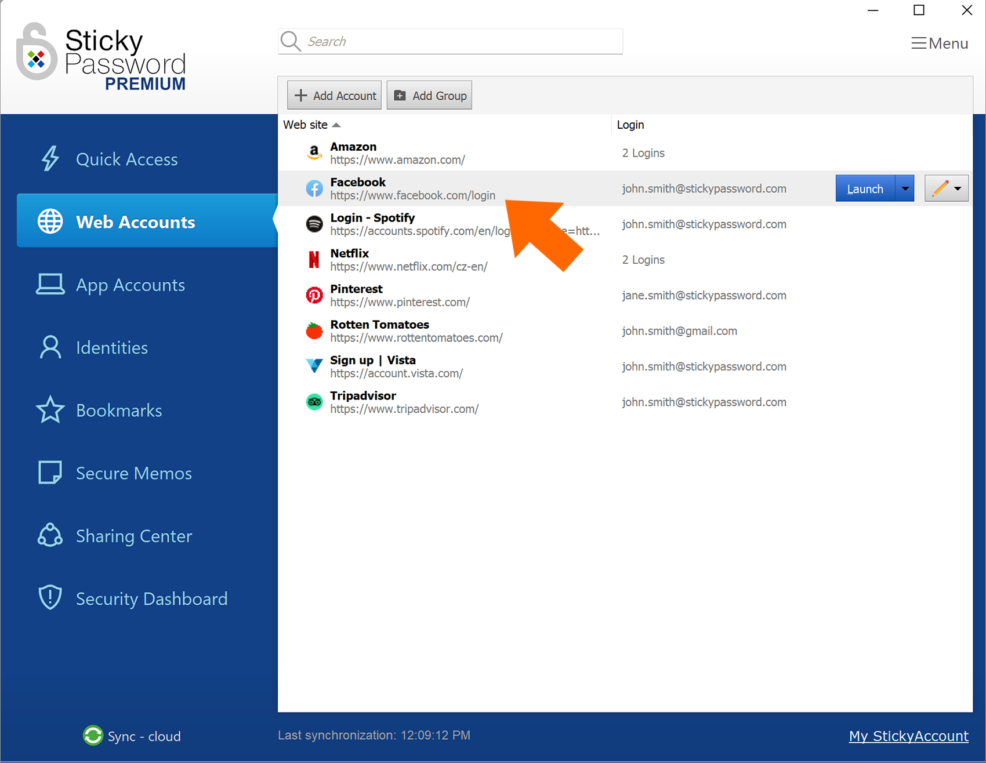Click Netflix's 2 Logins text

[x=643, y=260]
